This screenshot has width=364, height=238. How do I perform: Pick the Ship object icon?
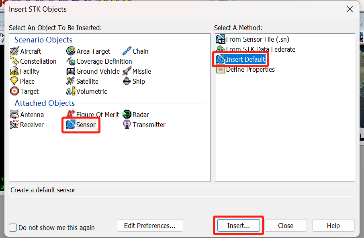pos(127,81)
